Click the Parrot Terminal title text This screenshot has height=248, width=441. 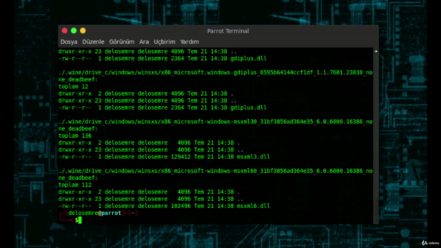[228, 31]
